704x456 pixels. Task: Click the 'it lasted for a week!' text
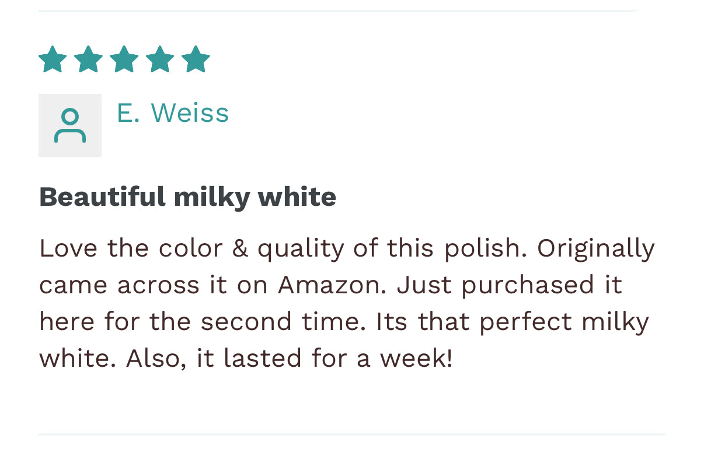click(x=324, y=358)
